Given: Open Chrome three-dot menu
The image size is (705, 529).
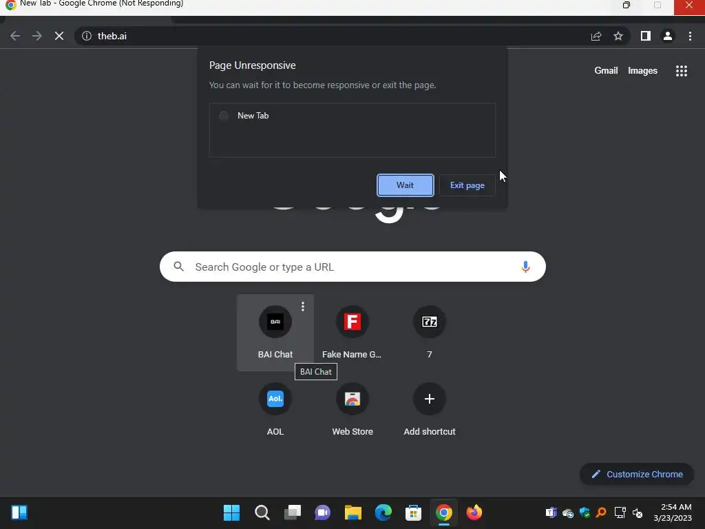Looking at the screenshot, I should [x=690, y=36].
